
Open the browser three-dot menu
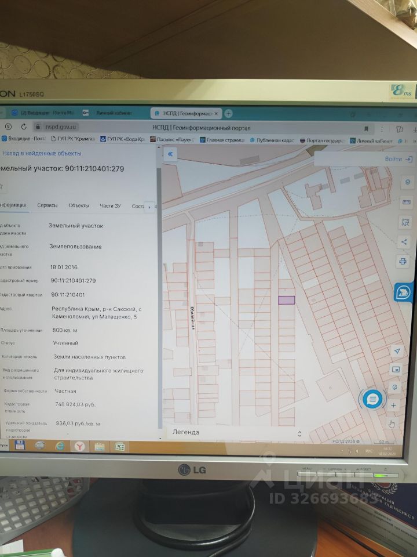tap(382, 129)
